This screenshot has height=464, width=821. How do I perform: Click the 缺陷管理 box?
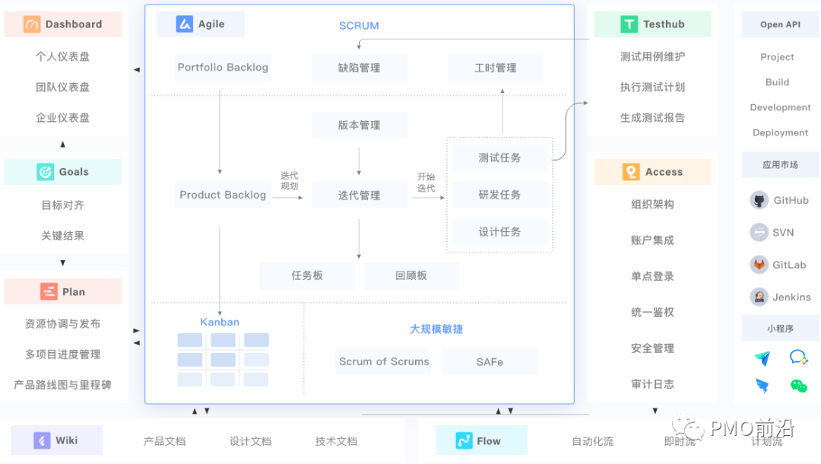pyautogui.click(x=359, y=68)
